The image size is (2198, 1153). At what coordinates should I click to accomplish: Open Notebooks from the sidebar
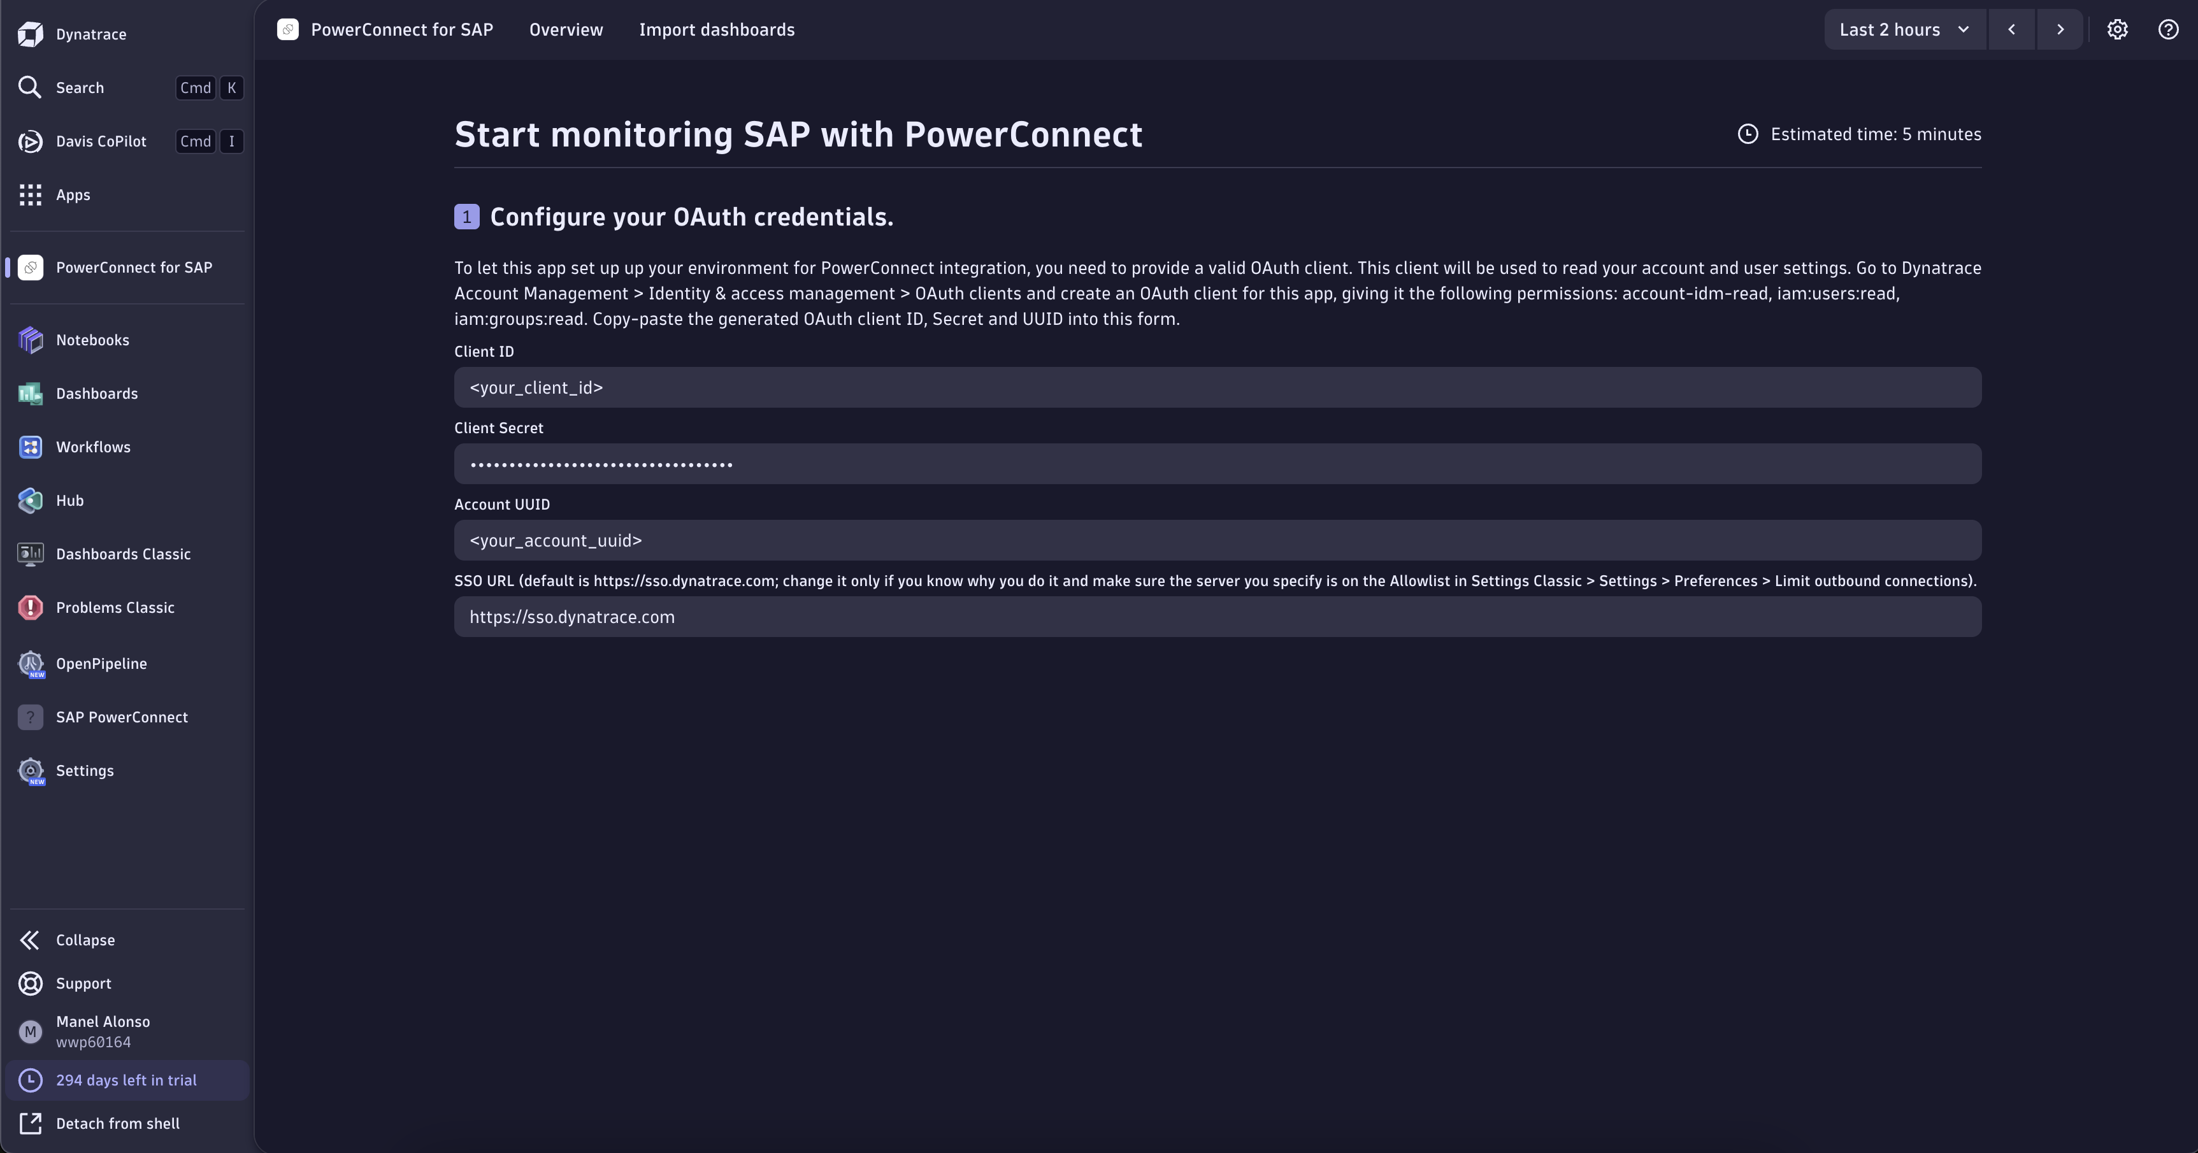[92, 340]
